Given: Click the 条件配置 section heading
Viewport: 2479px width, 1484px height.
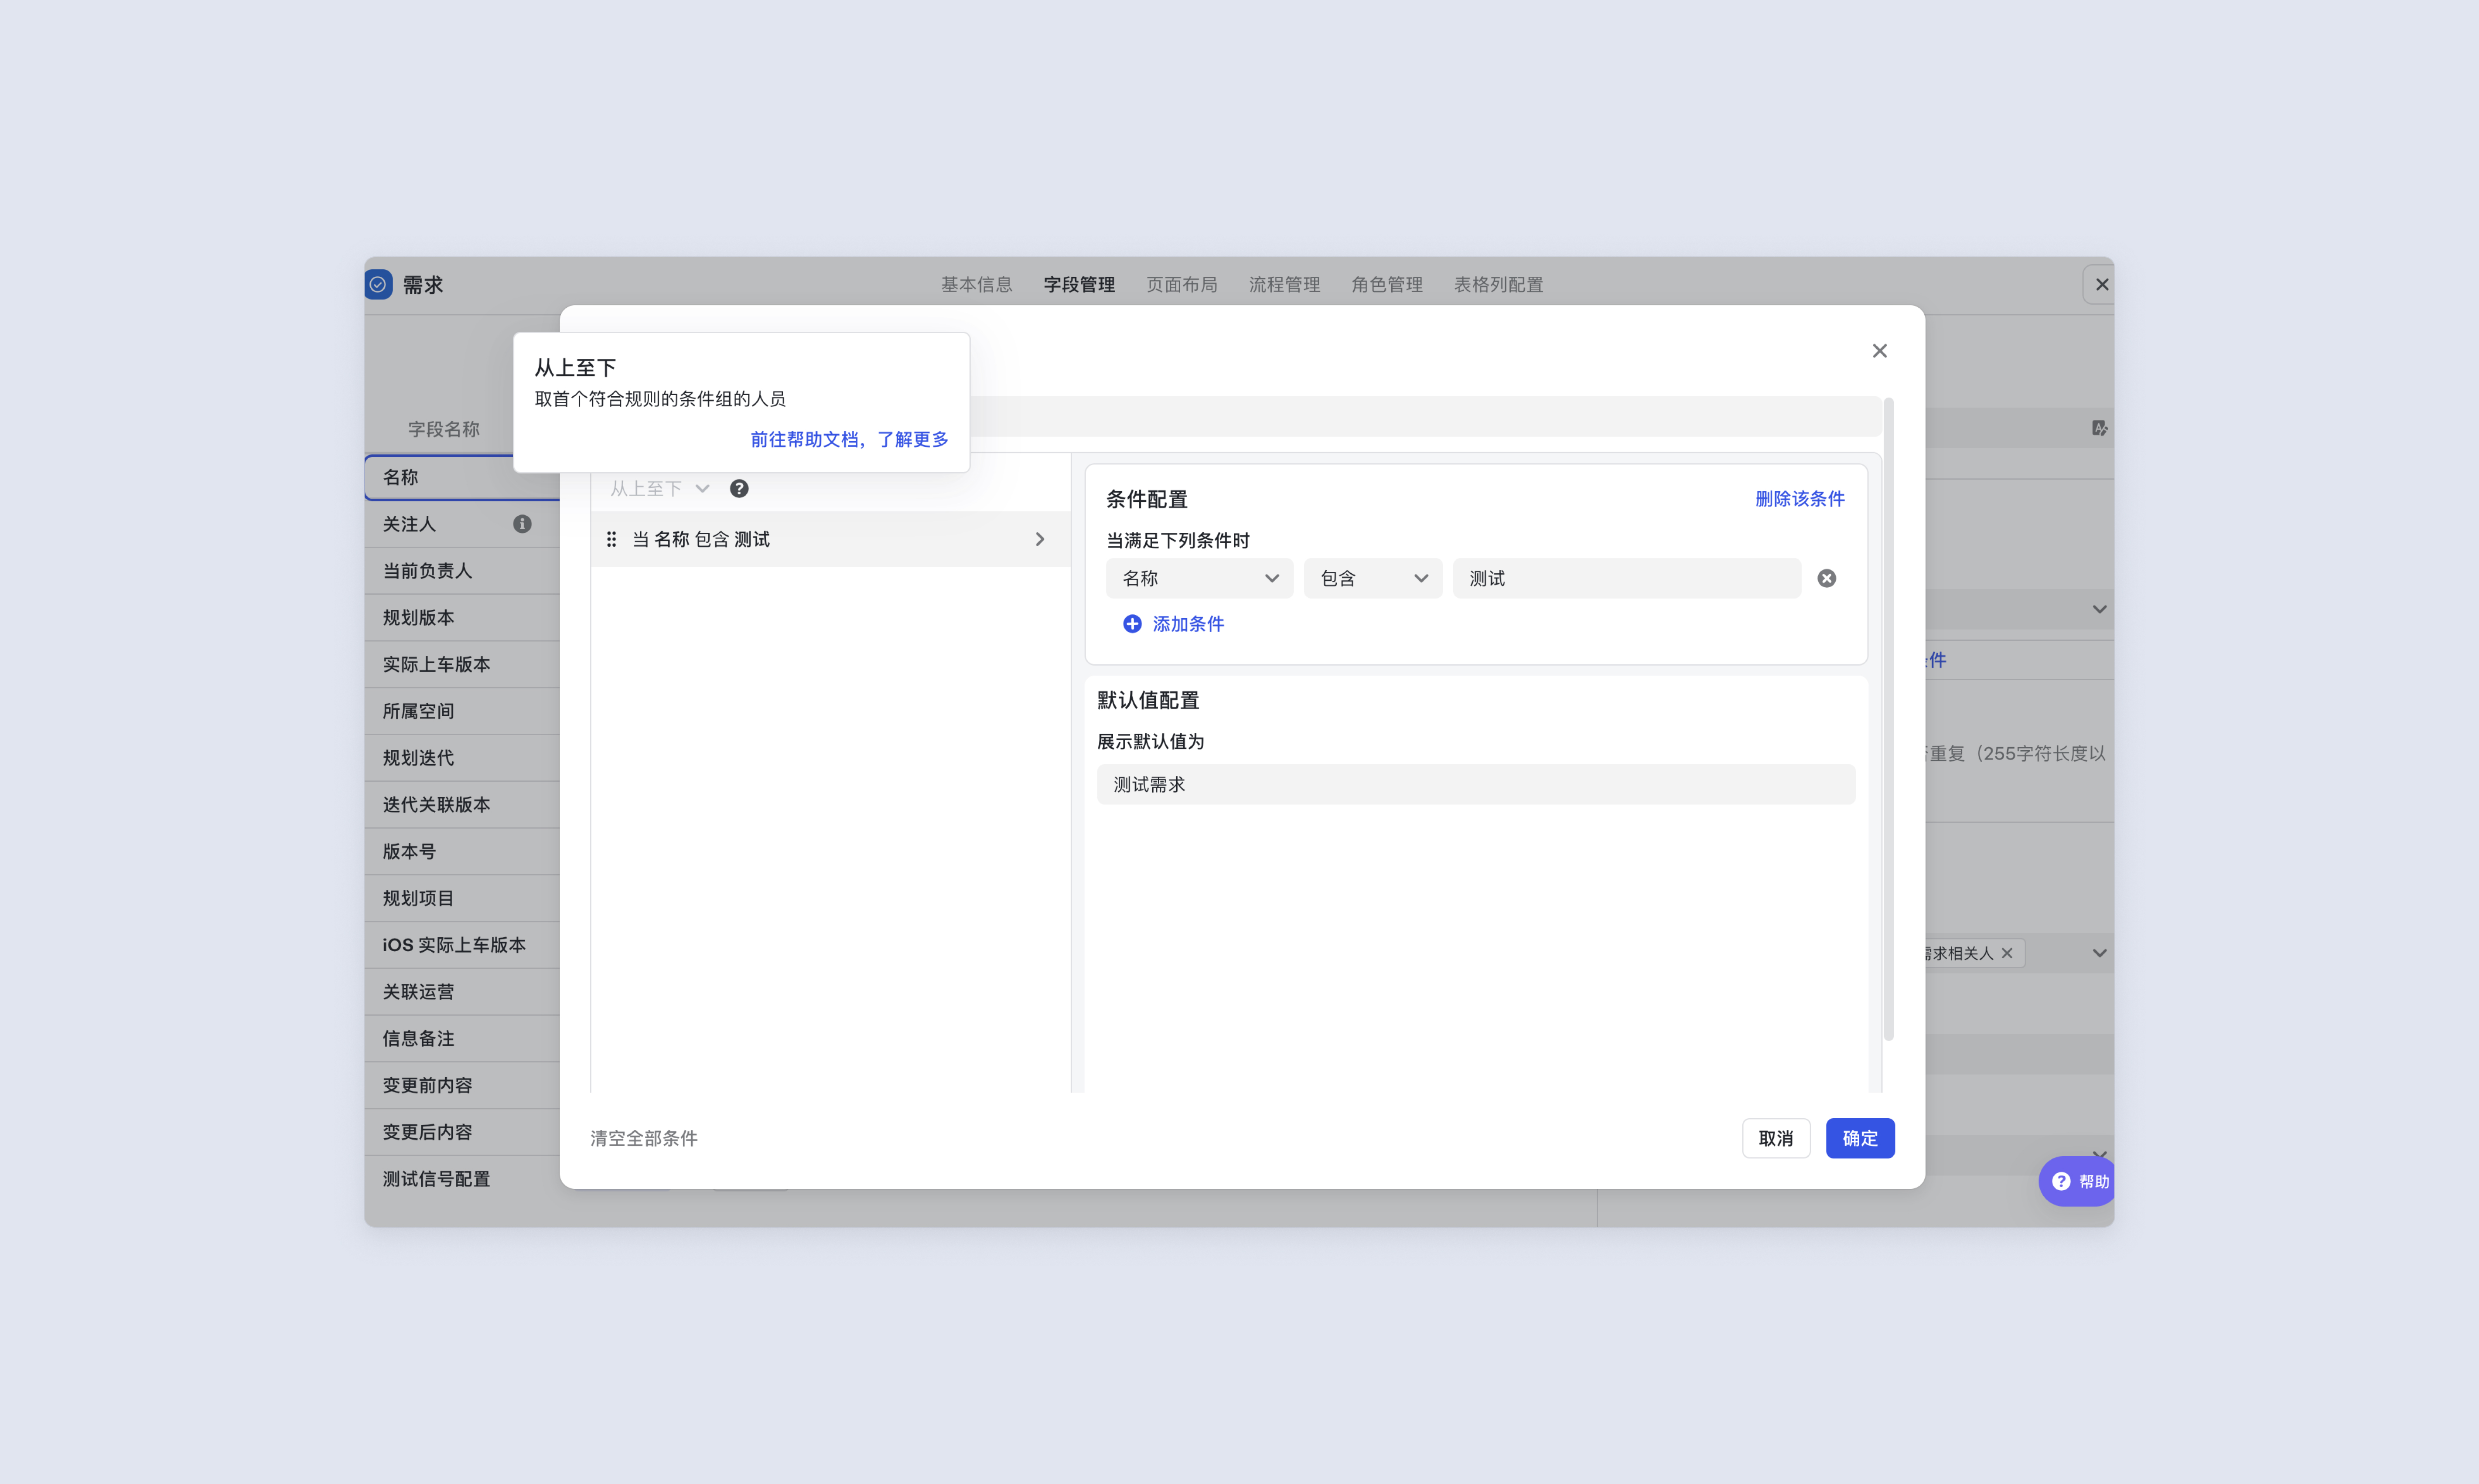Looking at the screenshot, I should pos(1147,499).
